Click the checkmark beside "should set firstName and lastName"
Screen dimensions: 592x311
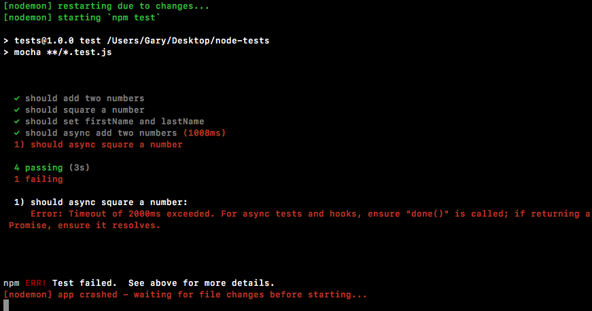[17, 122]
